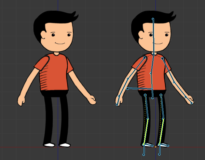Click the hand bone tip at screen-right rigged hand

192,103
